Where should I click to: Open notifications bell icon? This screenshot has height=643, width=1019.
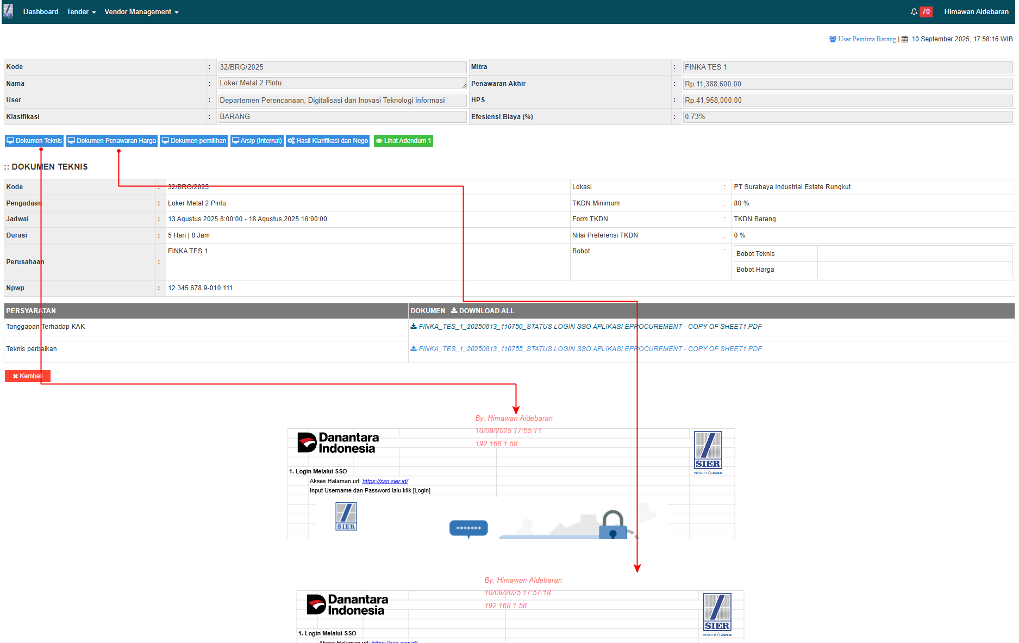[x=914, y=12]
